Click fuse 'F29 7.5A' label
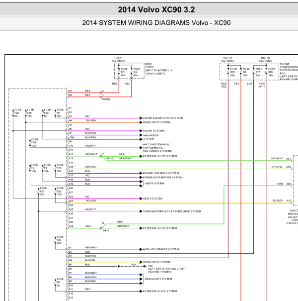298x301 pixels. click(x=60, y=191)
